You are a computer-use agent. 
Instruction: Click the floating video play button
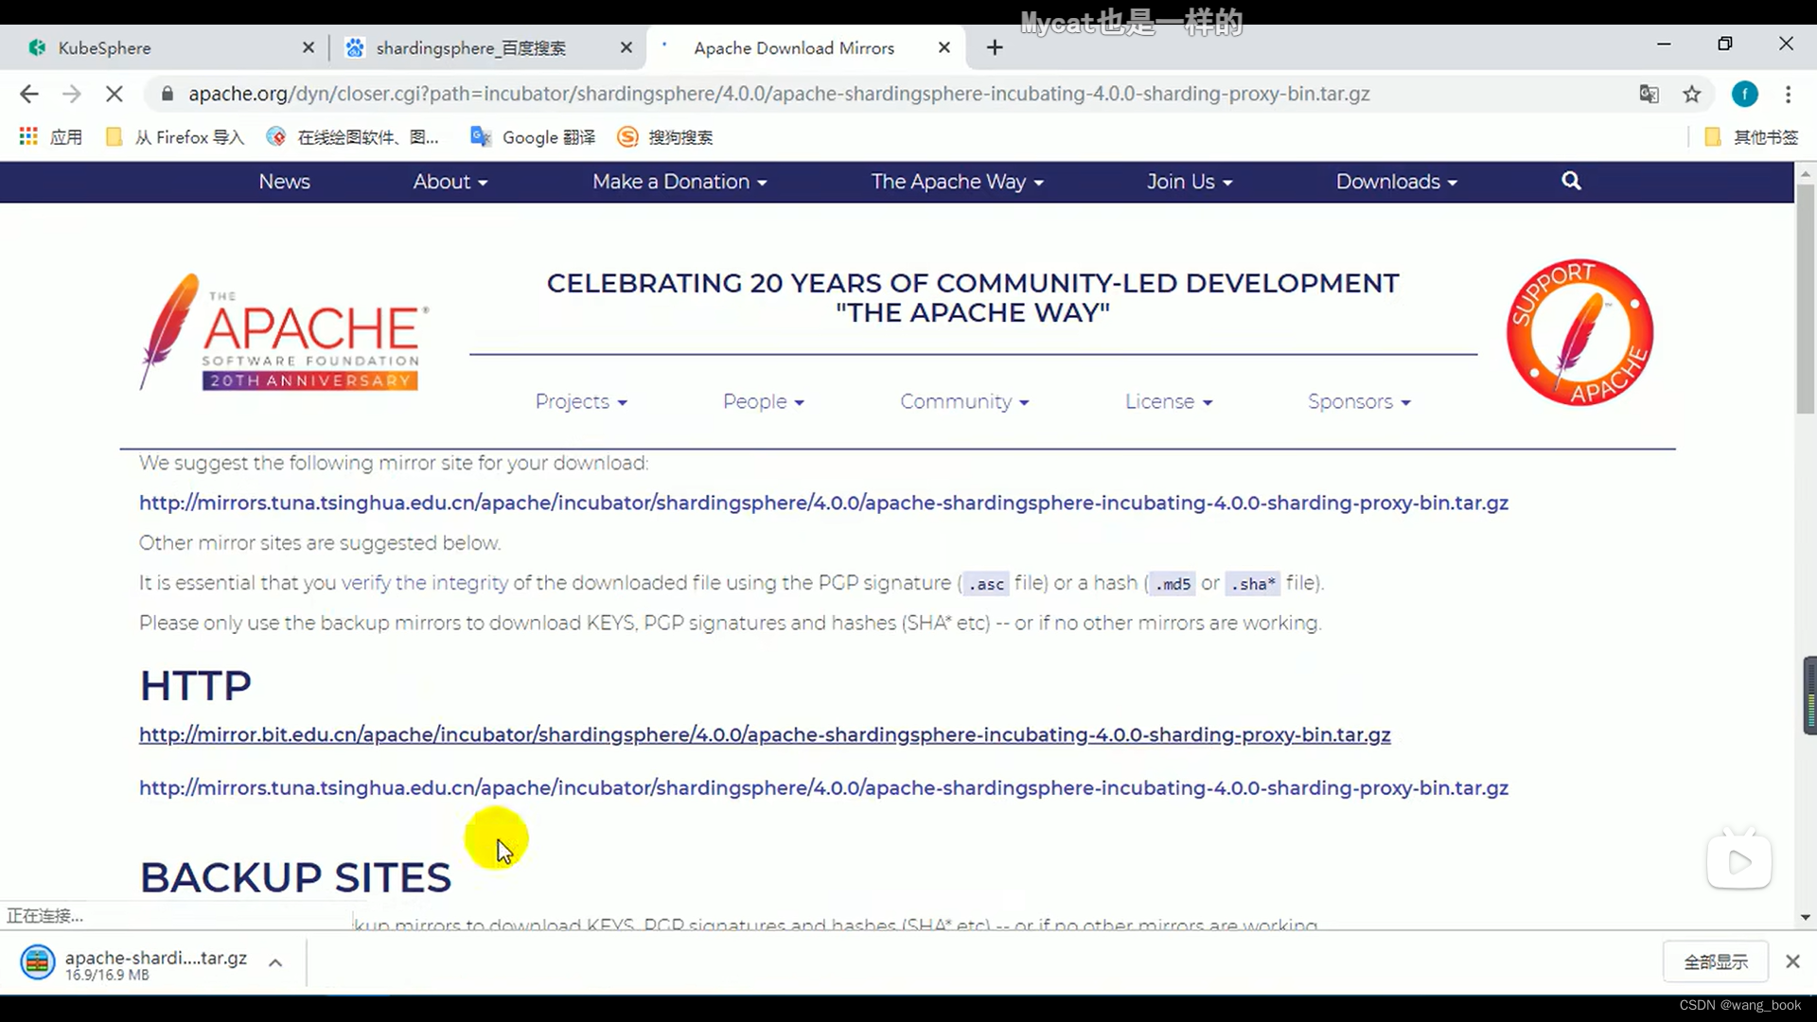click(x=1739, y=861)
